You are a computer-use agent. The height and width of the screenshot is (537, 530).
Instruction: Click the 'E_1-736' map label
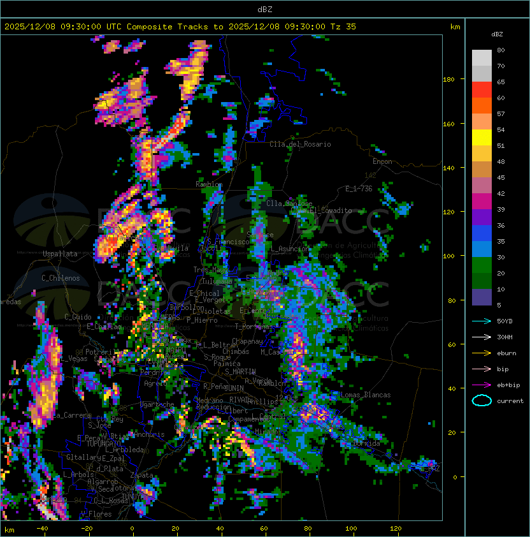click(x=359, y=189)
